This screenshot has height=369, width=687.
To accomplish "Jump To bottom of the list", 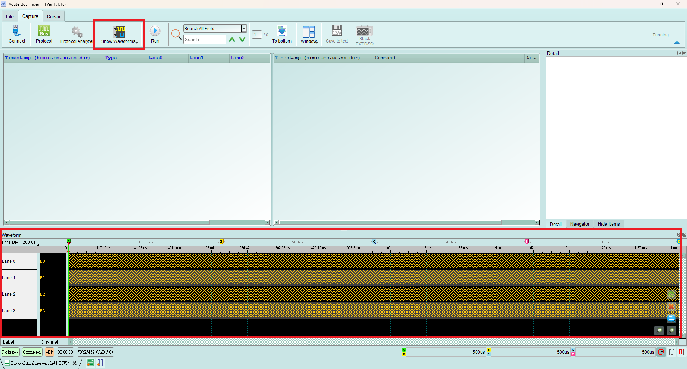I will tap(282, 34).
